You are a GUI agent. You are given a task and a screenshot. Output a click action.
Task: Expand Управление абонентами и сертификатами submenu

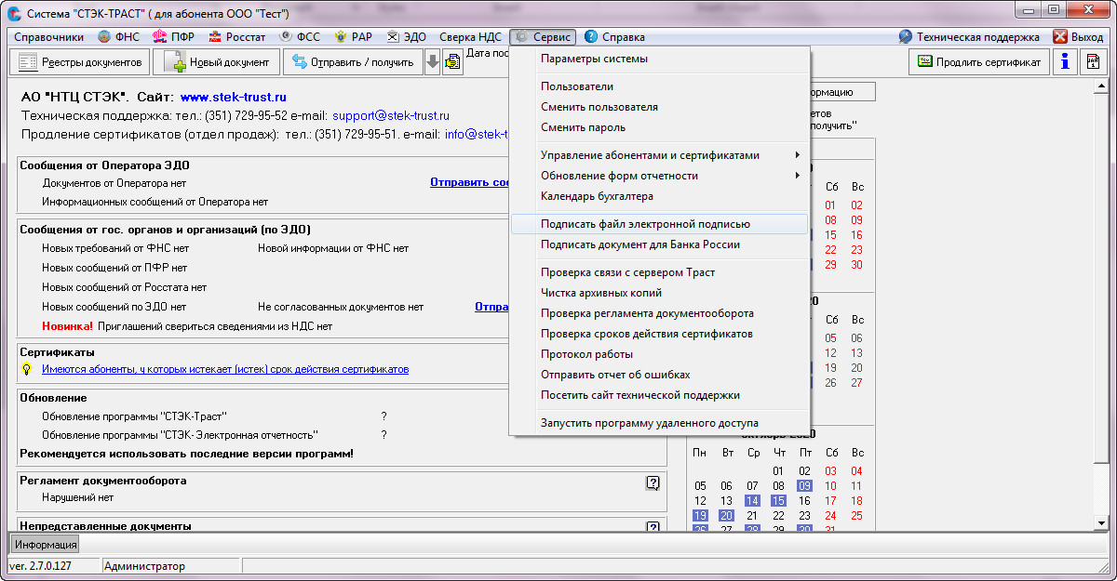[x=660, y=155]
